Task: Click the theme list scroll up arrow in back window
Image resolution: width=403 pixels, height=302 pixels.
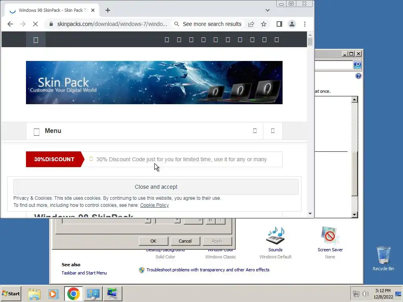Action: coord(355,99)
